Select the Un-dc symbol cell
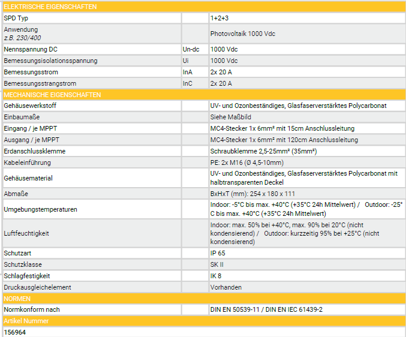 pos(192,49)
